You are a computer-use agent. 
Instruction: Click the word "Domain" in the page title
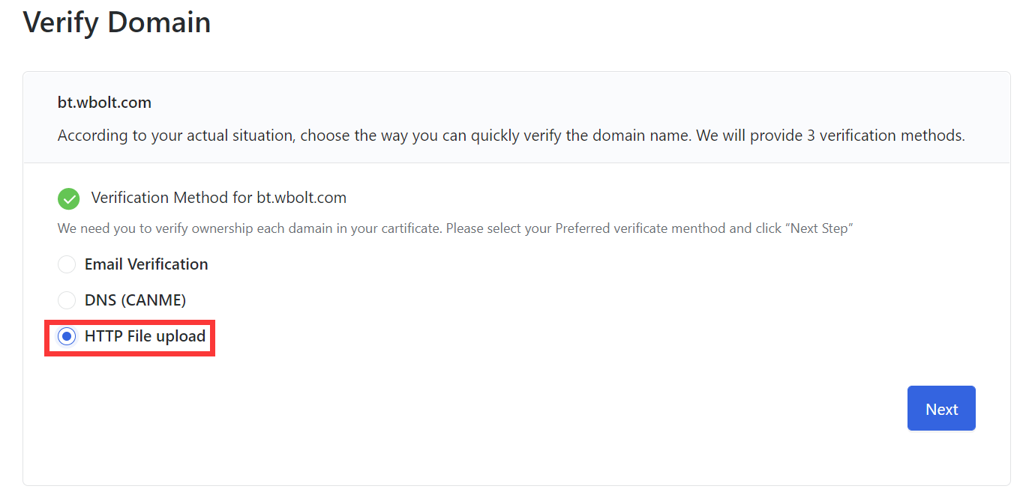(x=159, y=22)
